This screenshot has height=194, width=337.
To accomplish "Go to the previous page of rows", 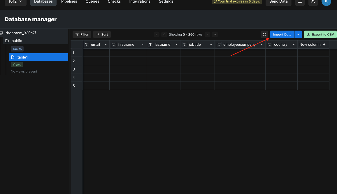I will tap(164, 34).
